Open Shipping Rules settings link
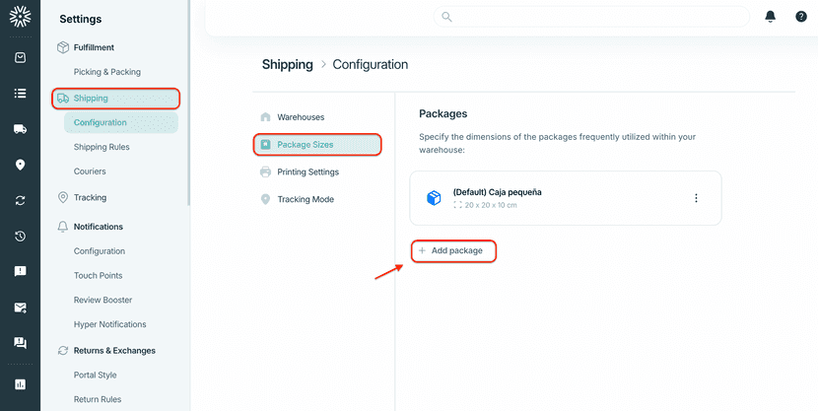The image size is (818, 411). (x=102, y=147)
